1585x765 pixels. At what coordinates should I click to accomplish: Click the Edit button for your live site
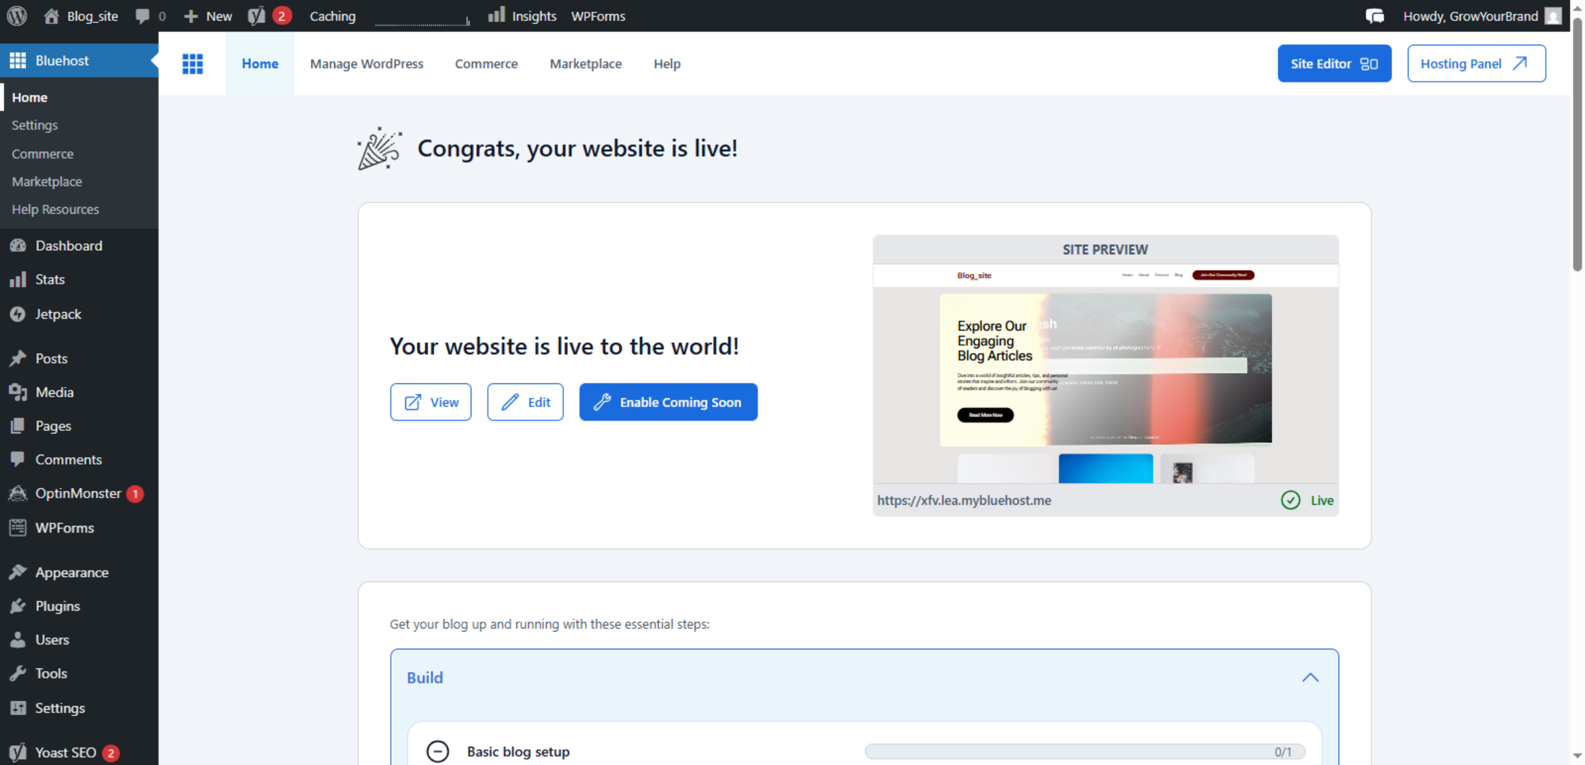525,402
